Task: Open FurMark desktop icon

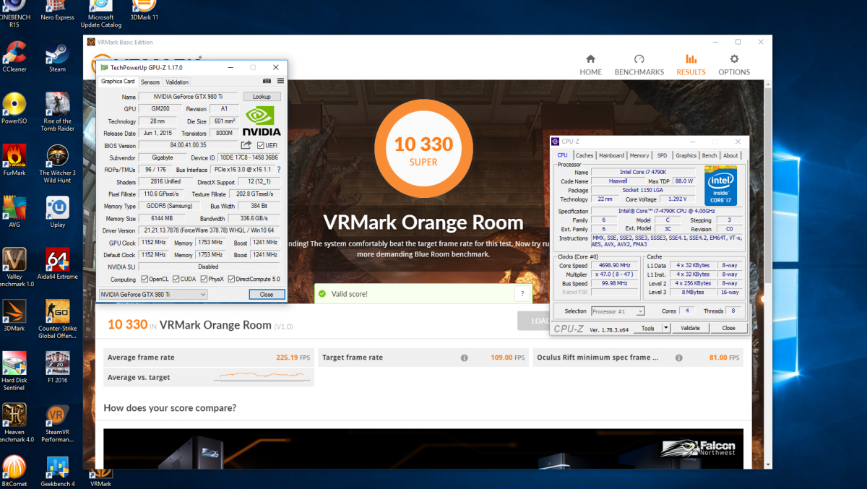Action: click(x=14, y=160)
